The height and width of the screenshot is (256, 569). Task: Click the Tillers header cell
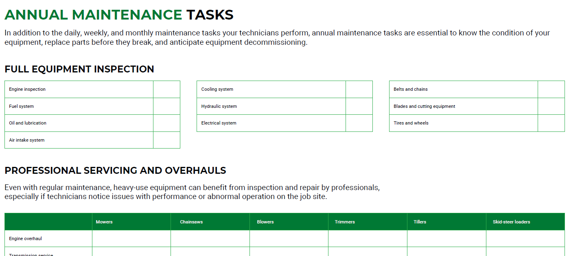tap(446, 221)
